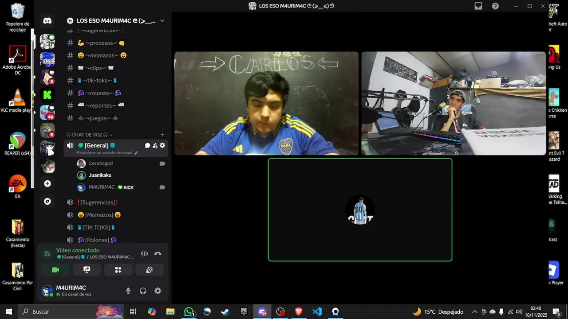This screenshot has width=568, height=319.
Task: Add channel via plus beside CHAT DE VOZ
Action: pos(162,135)
